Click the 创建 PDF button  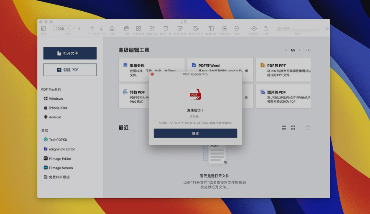pos(70,70)
